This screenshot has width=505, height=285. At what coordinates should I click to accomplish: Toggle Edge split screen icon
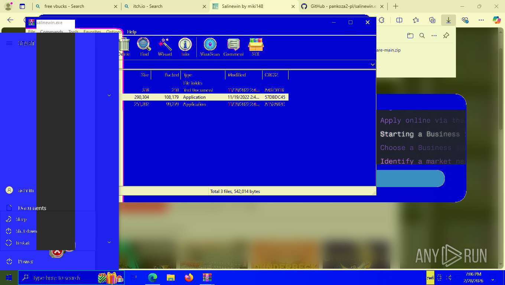[399, 20]
